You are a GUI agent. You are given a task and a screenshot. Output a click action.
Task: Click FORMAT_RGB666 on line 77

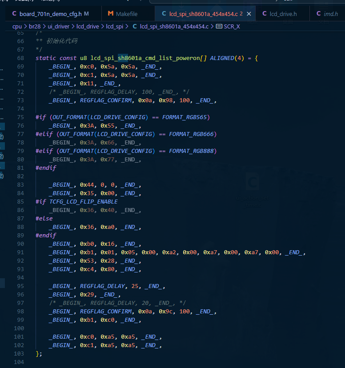pos(192,134)
